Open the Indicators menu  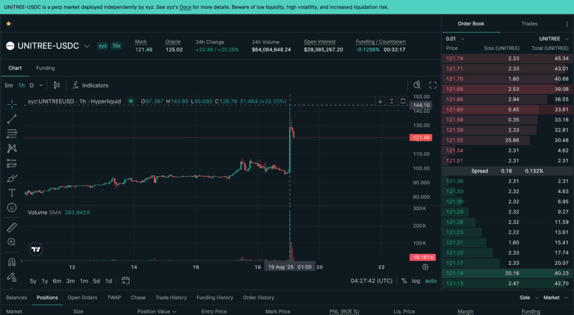(91, 85)
